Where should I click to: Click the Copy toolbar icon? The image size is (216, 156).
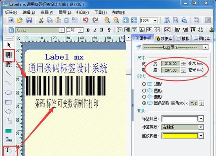click(50, 20)
